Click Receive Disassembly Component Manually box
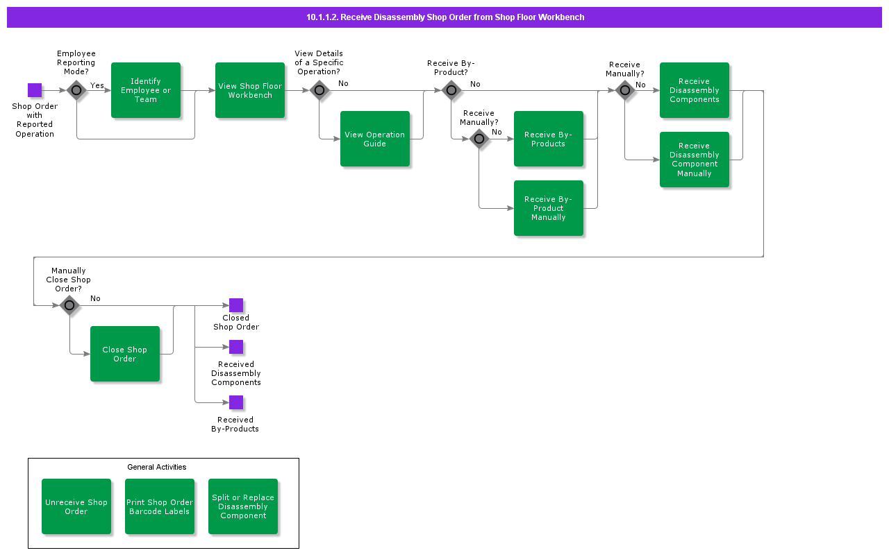Viewport: 889px width, 555px height. pyautogui.click(x=695, y=160)
